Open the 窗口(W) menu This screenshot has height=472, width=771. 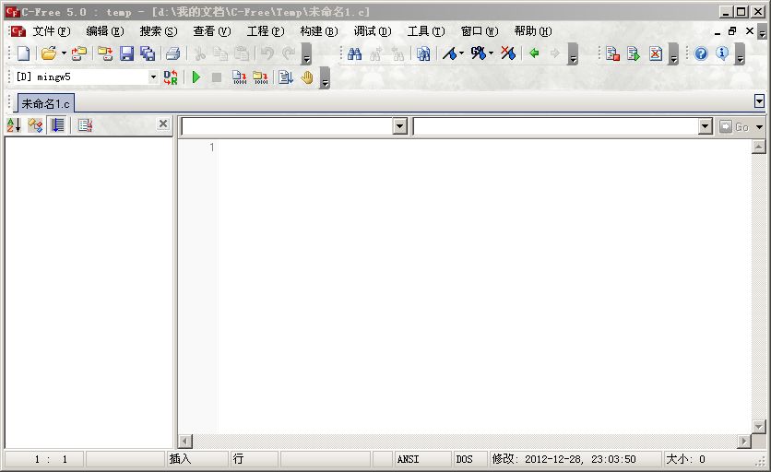coord(480,31)
